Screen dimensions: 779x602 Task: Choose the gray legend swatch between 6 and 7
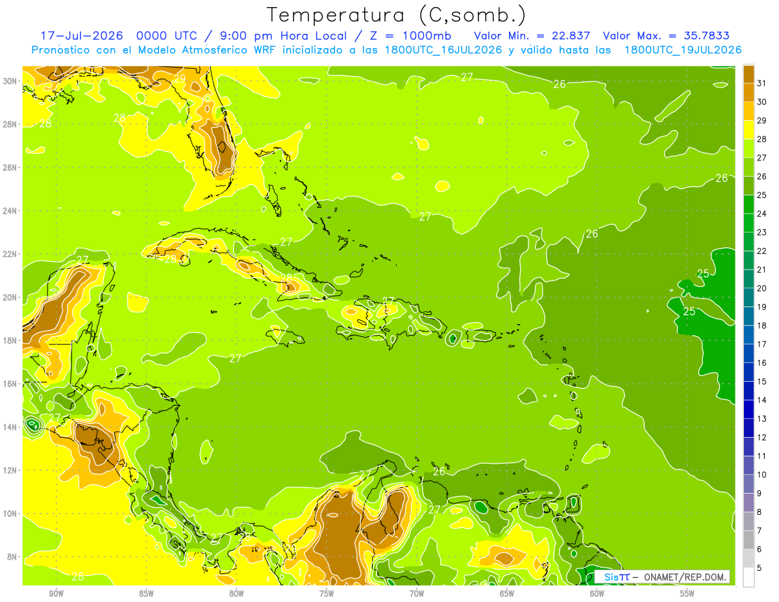click(748, 540)
